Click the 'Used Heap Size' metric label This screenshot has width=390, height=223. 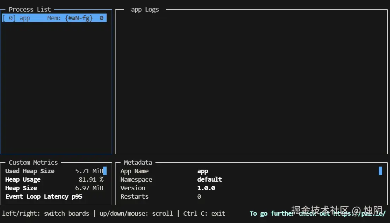tap(30, 171)
